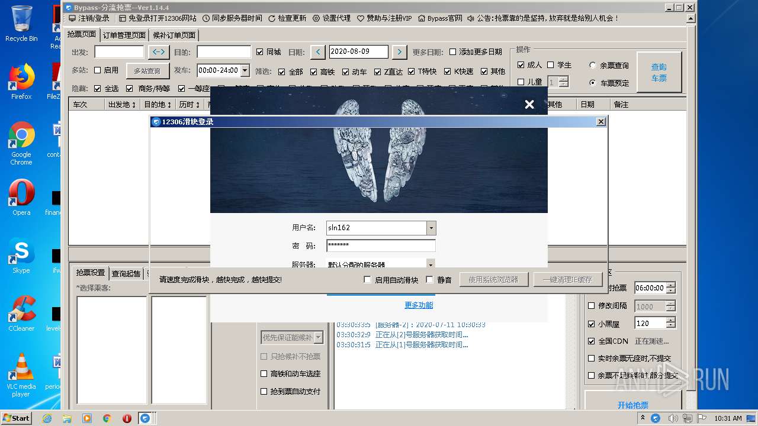Open the 更多功能 link
Screen dimensions: 758x426
tap(419, 305)
